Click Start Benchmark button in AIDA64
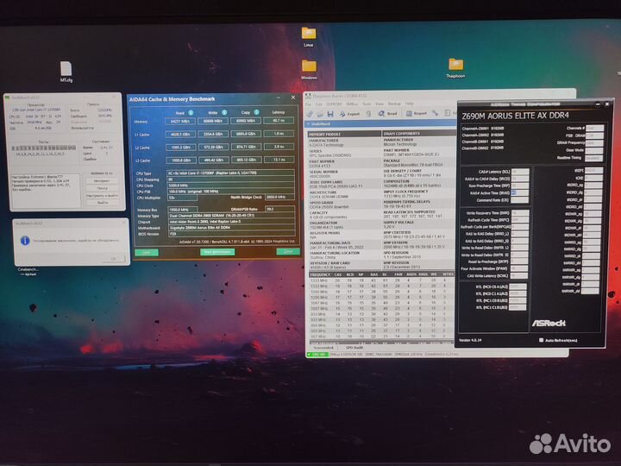Screen dimensions: 621x466 point(217,252)
